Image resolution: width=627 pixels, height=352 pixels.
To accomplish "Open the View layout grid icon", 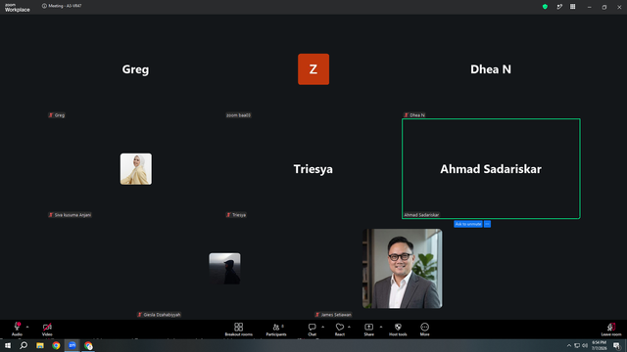I will 572,7.
